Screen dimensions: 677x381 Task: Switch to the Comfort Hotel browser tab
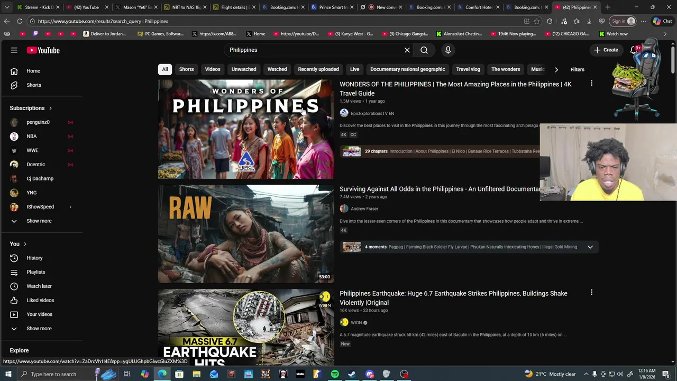478,7
